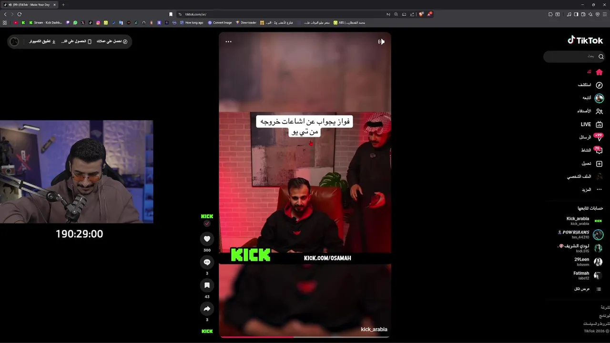
Task: Open Leo AI sparkle icon
Action: pos(590,14)
